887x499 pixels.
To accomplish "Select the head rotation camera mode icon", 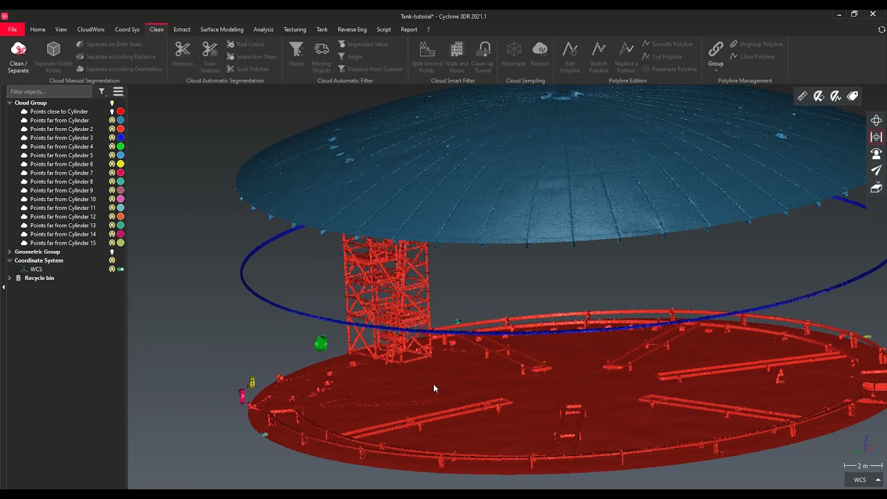I will coord(876,154).
